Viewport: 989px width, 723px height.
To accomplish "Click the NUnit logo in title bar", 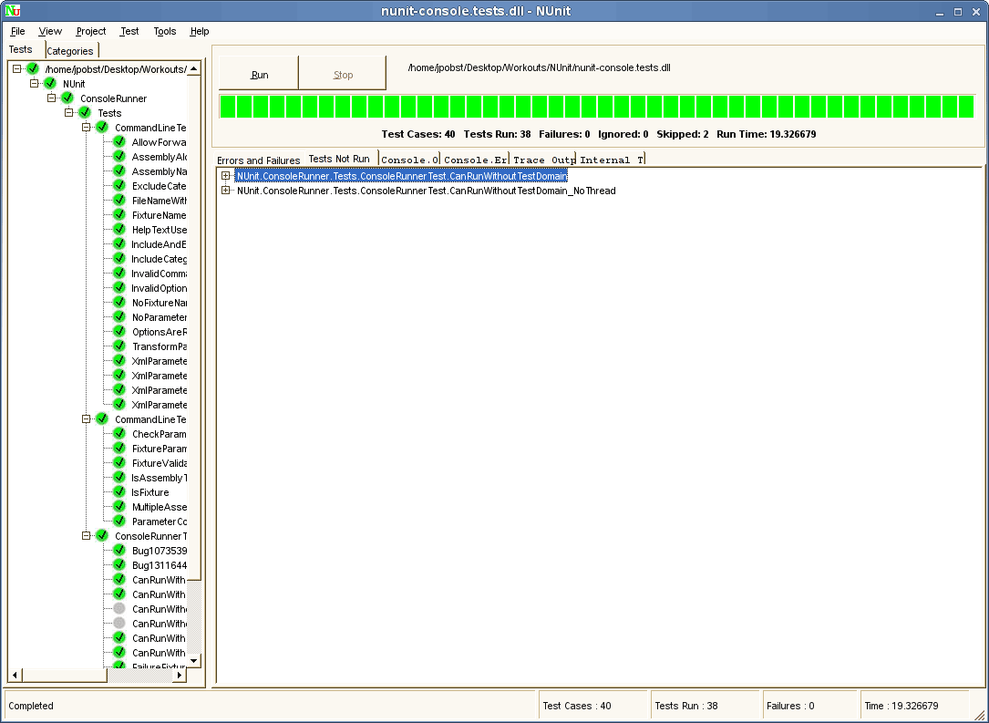I will (13, 11).
